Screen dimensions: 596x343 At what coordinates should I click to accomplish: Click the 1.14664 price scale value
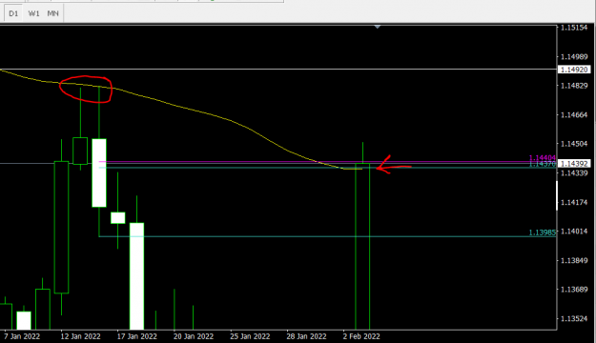click(574, 115)
